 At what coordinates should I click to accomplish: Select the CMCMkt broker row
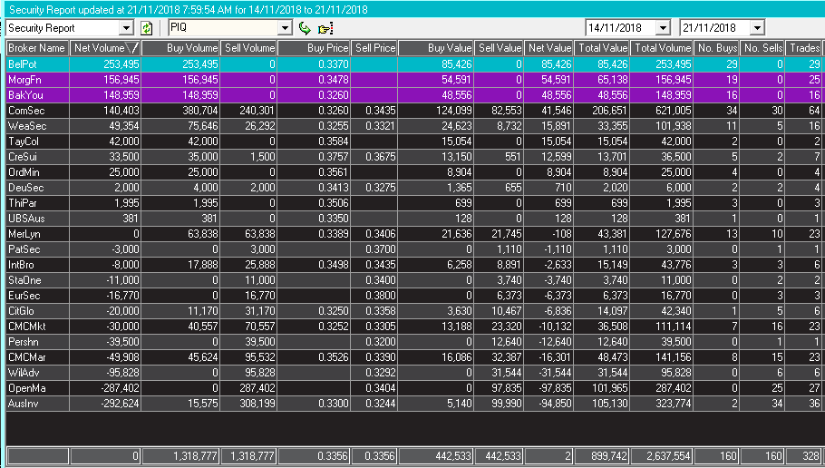tap(413, 327)
